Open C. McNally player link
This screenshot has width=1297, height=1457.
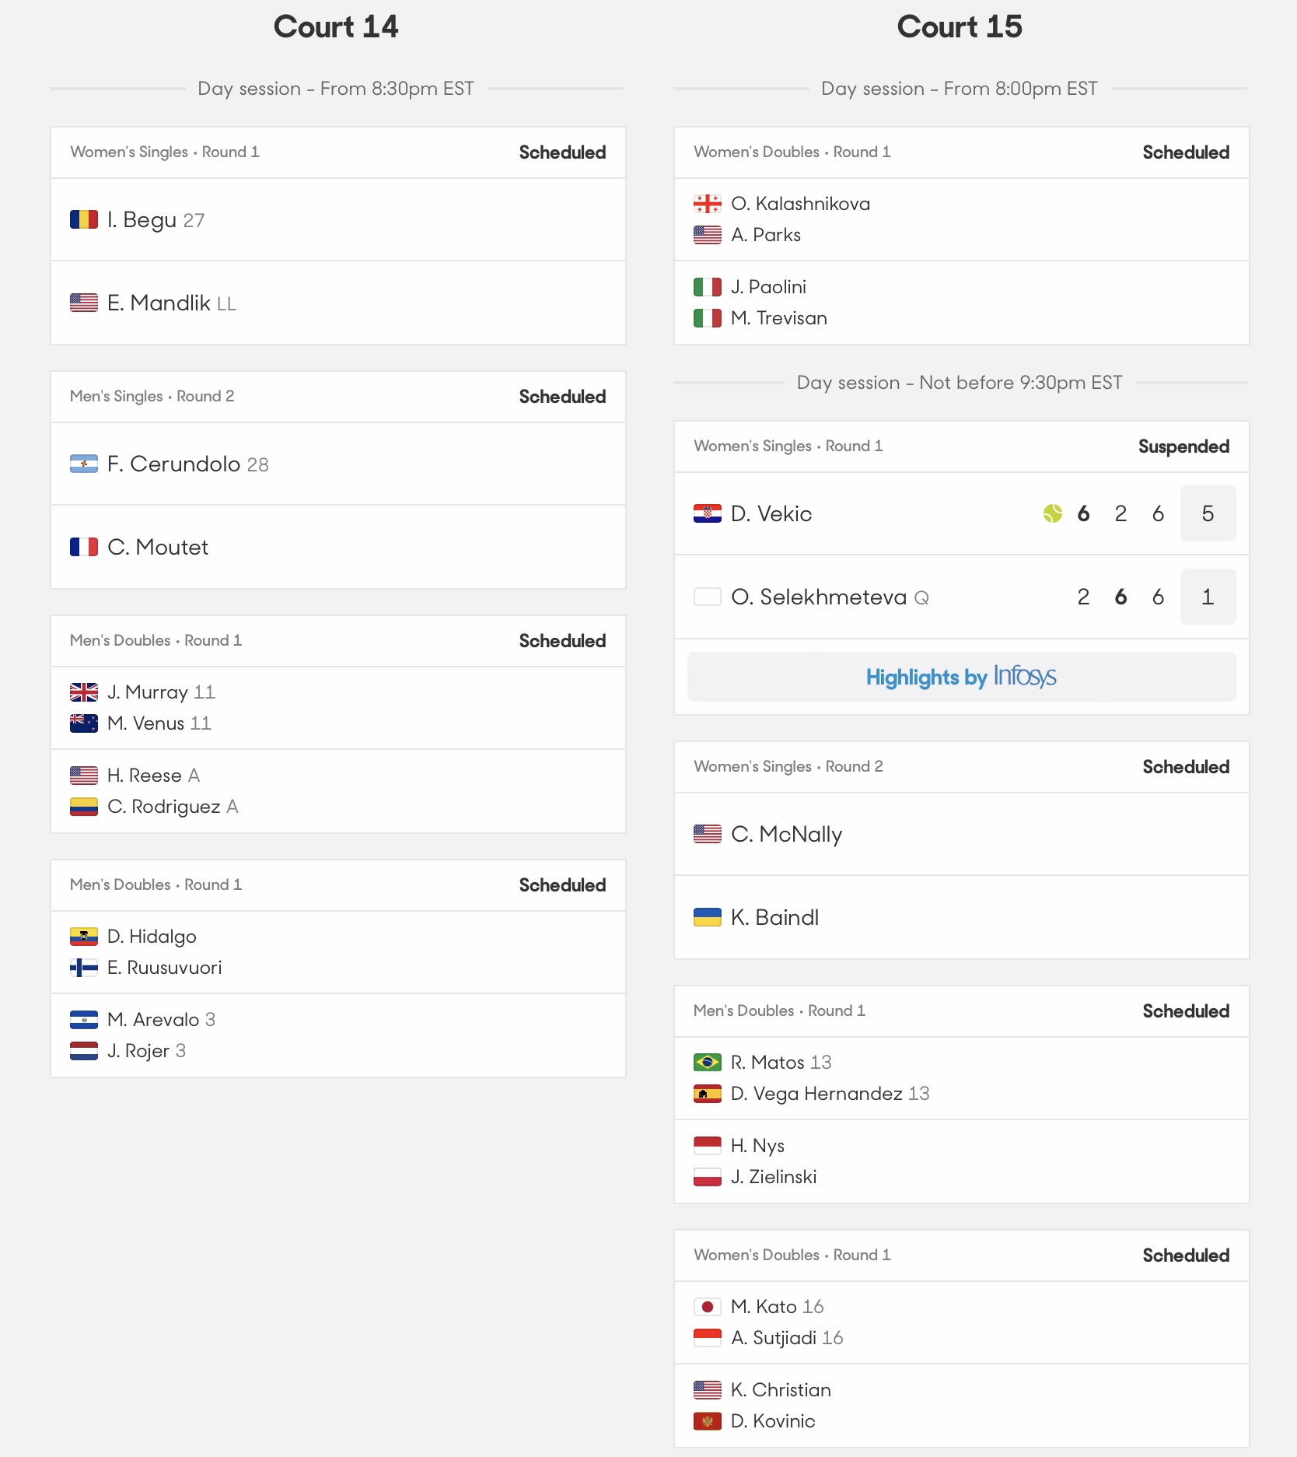coord(787,834)
